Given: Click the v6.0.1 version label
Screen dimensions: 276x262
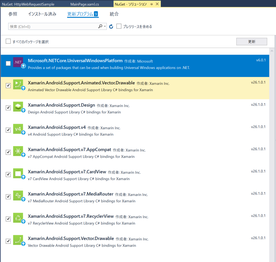Looking at the screenshot, I should pyautogui.click(x=261, y=60).
